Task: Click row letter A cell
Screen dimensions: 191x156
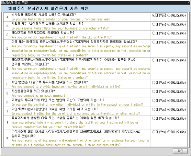Action: 7,17
